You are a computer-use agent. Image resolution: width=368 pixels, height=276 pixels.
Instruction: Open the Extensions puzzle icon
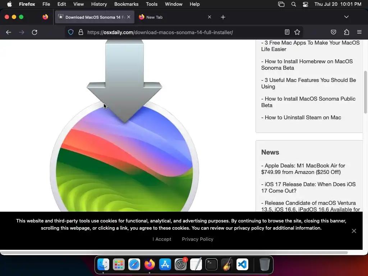346,32
